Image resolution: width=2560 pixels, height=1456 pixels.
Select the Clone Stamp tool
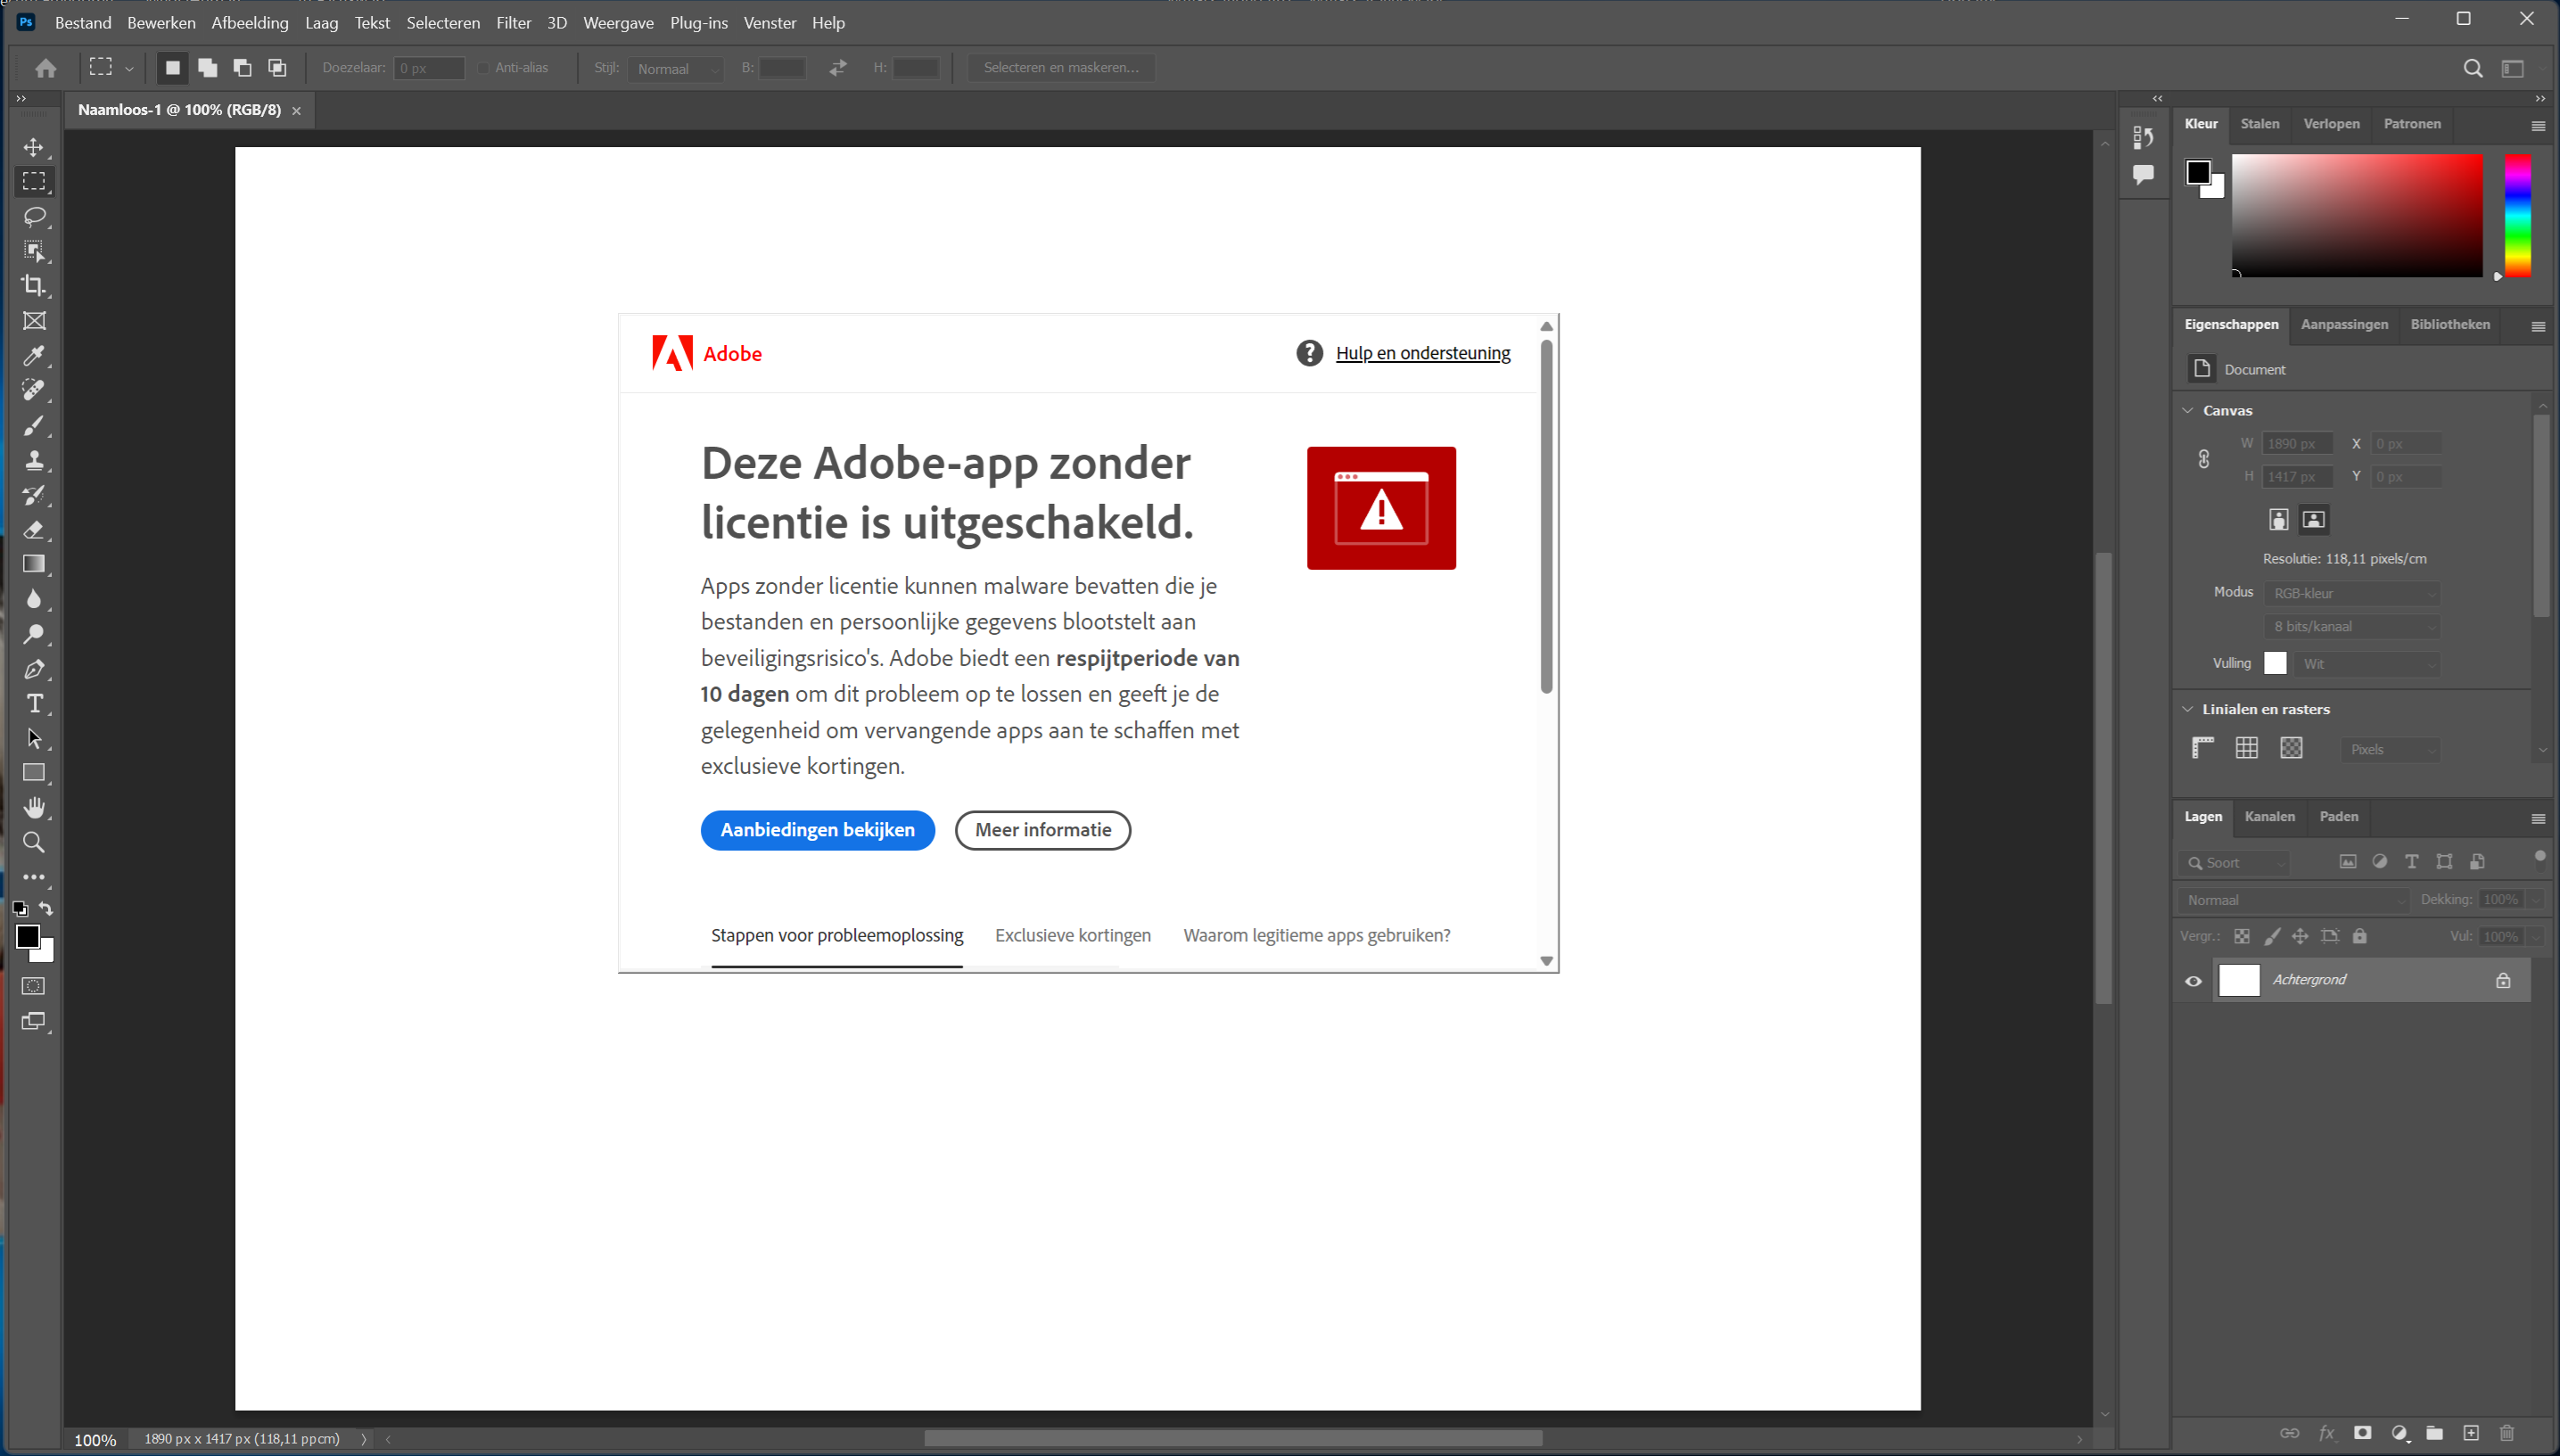coord(34,460)
